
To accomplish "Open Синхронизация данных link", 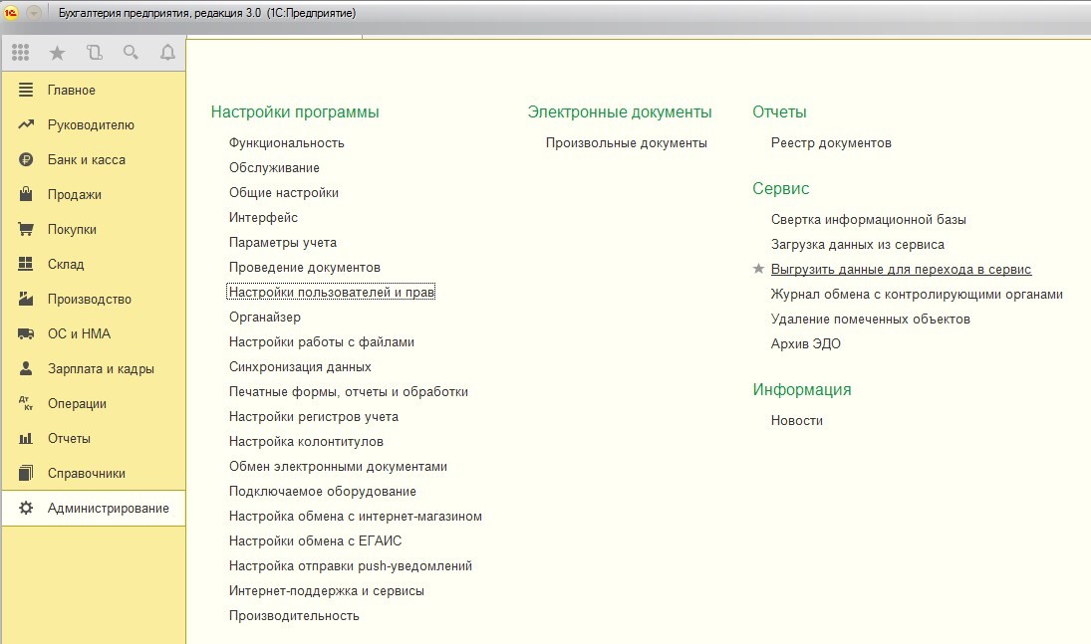I will pyautogui.click(x=300, y=366).
